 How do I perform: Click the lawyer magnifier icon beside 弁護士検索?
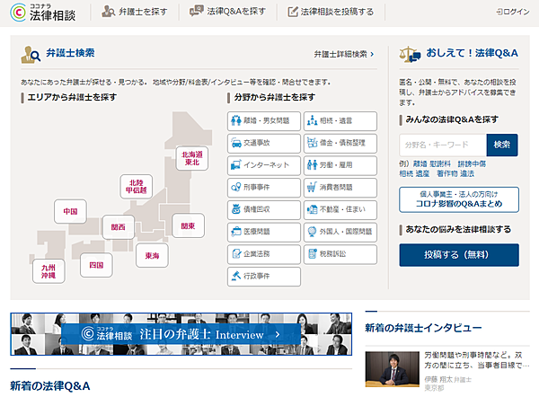[31, 55]
